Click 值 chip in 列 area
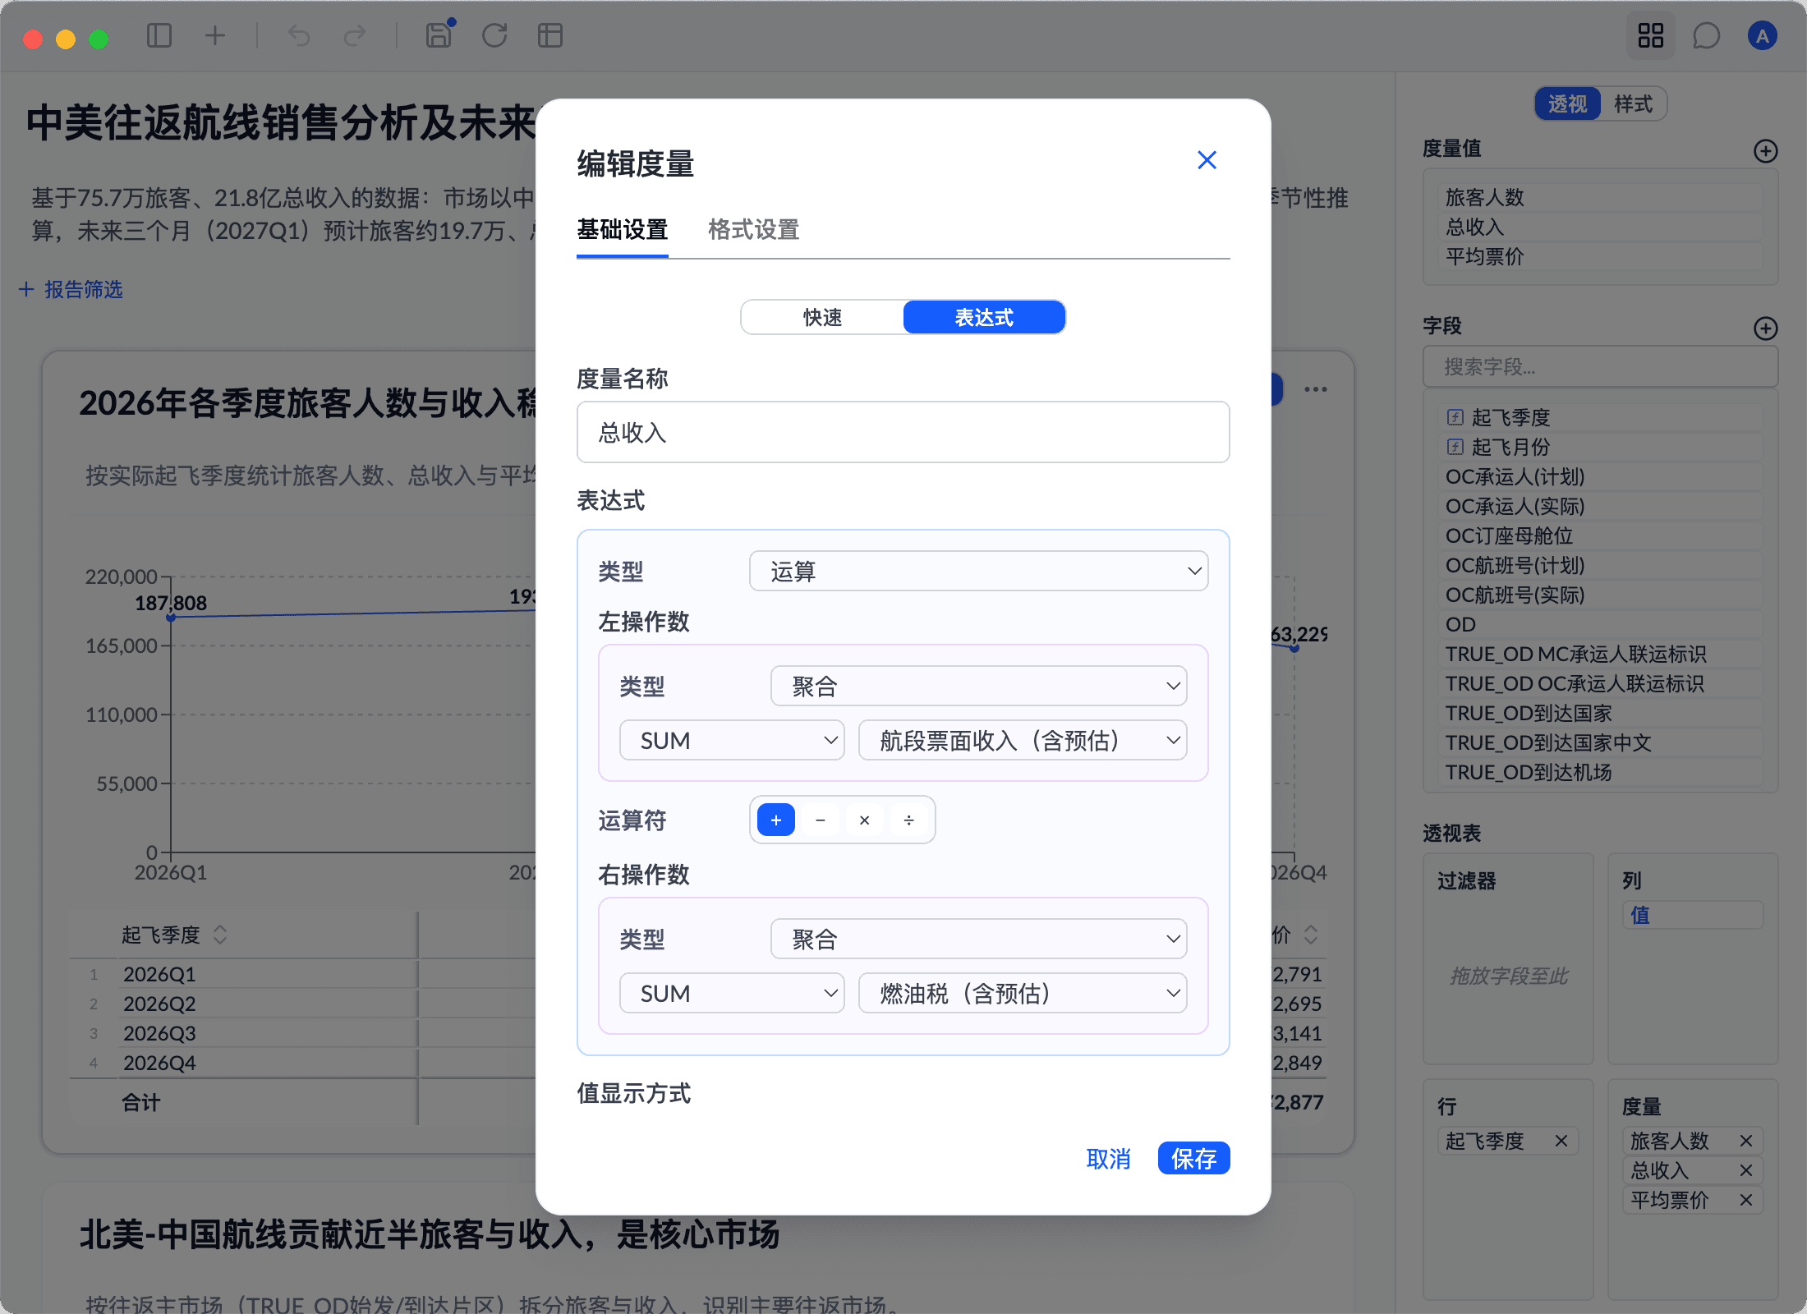The height and width of the screenshot is (1314, 1807). click(x=1693, y=915)
